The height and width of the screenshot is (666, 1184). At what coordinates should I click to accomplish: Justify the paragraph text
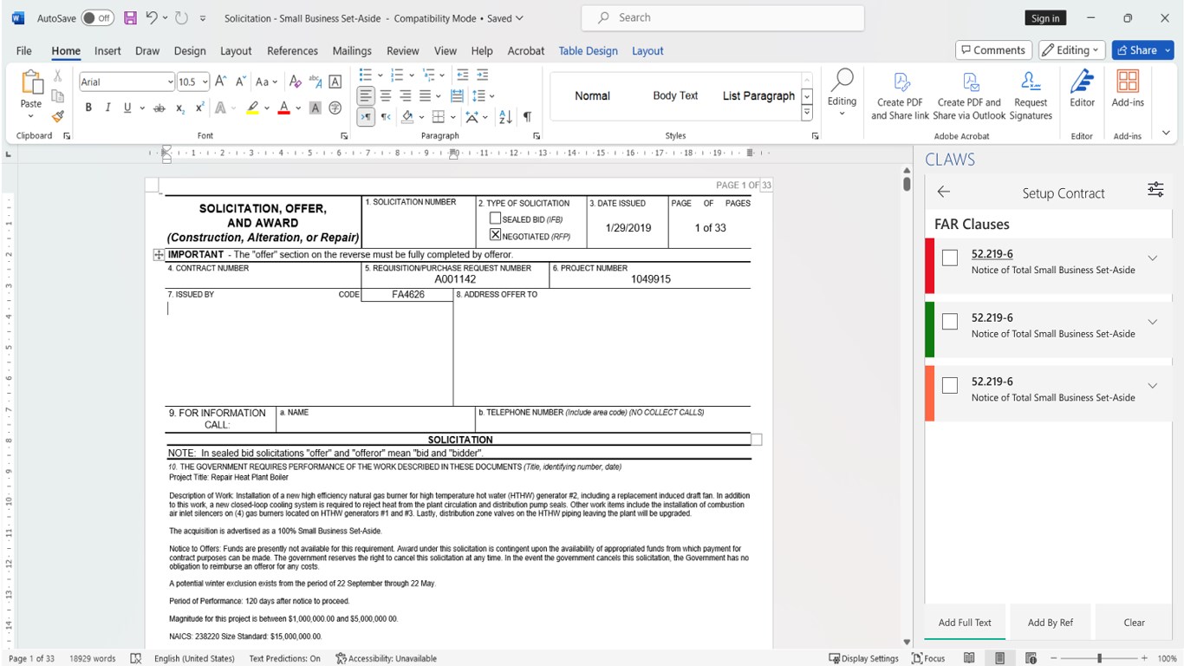point(425,95)
